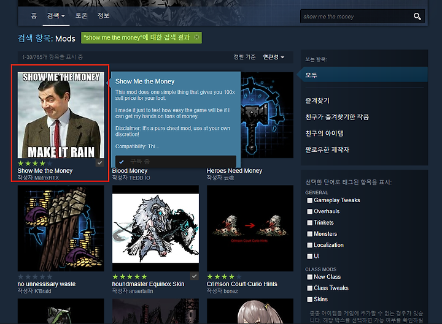Image resolution: width=442 pixels, height=324 pixels.
Task: Click the 구독 중 subscribed button in tooltip
Action: [176, 162]
